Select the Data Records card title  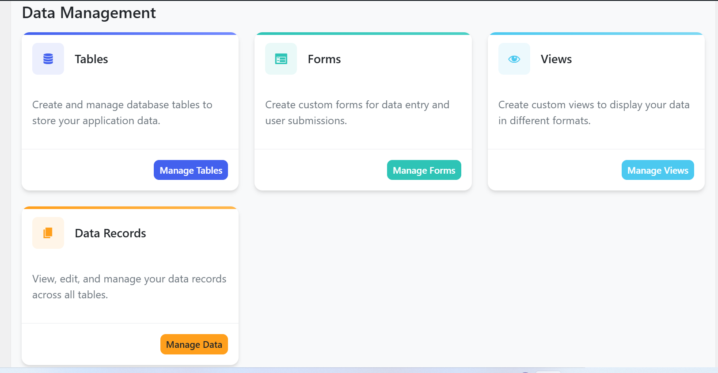[110, 233]
